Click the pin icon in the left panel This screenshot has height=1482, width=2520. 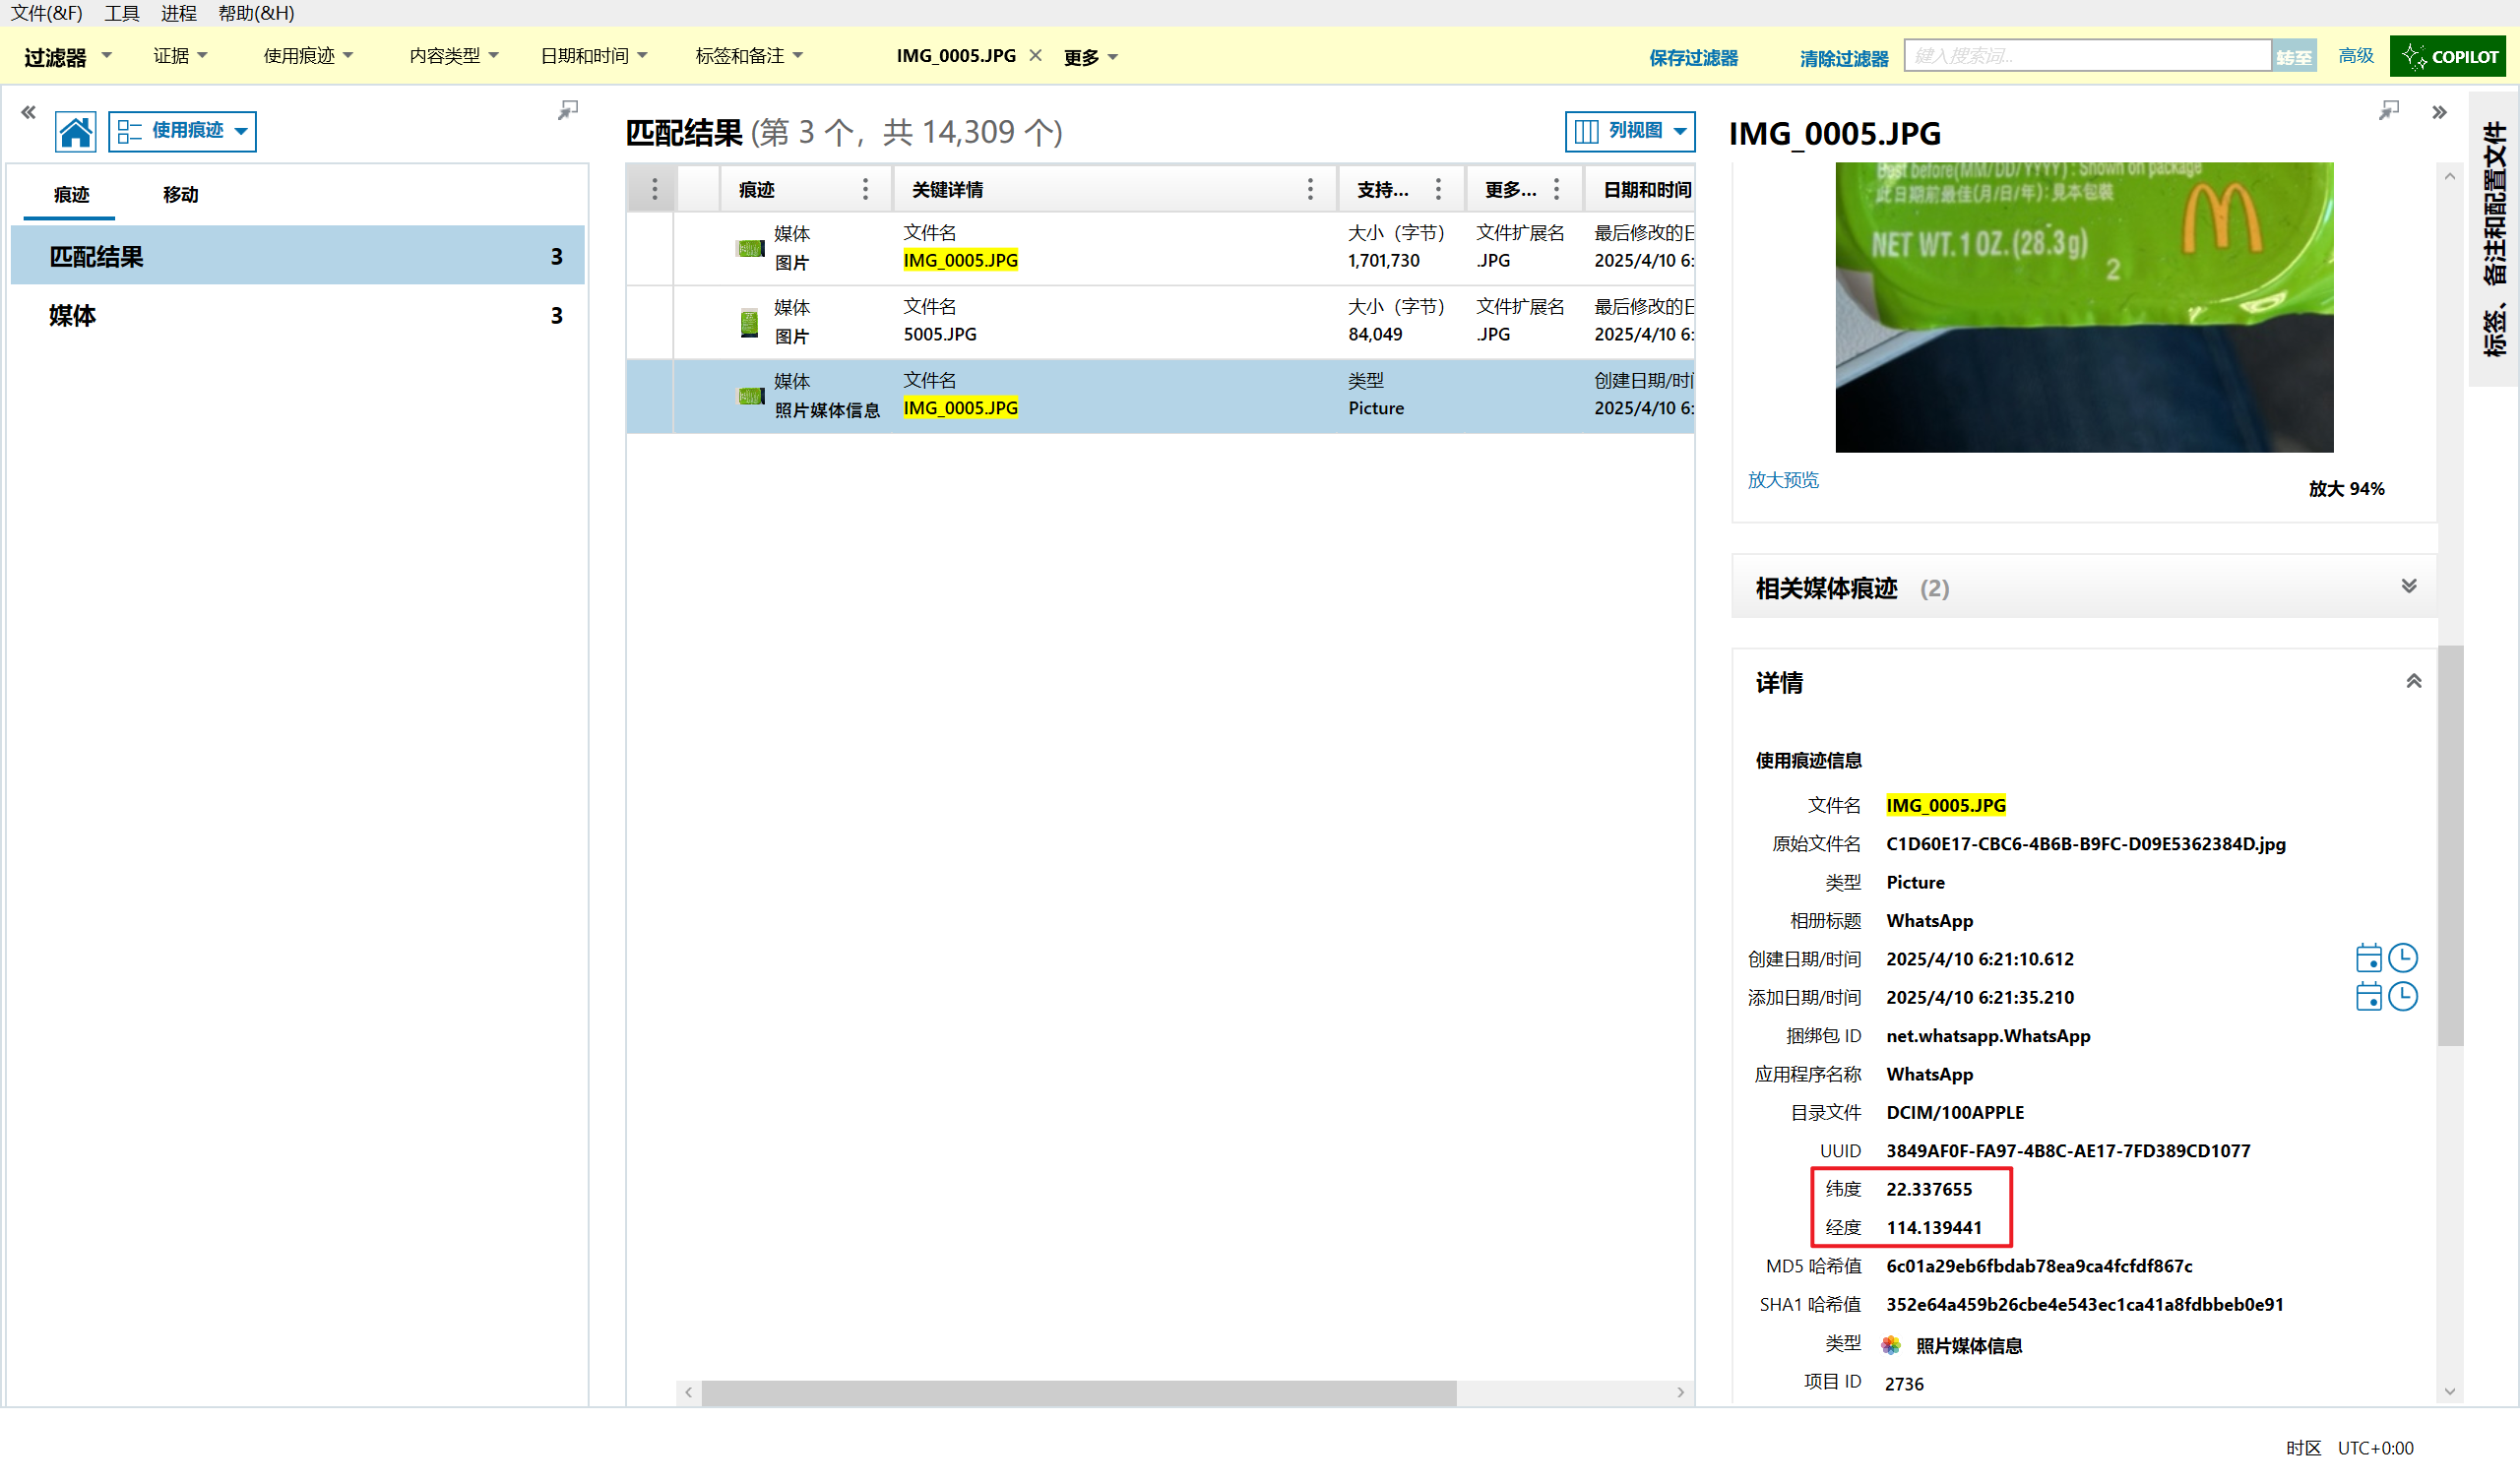tap(568, 110)
